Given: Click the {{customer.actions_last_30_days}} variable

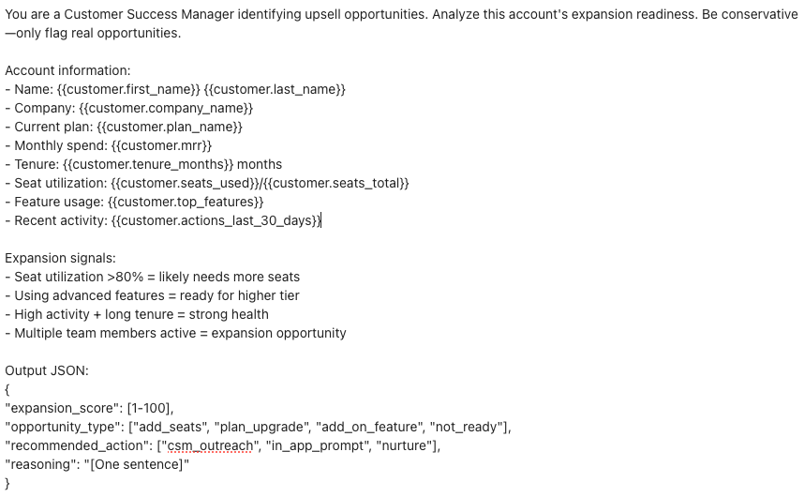Looking at the screenshot, I should tap(216, 220).
